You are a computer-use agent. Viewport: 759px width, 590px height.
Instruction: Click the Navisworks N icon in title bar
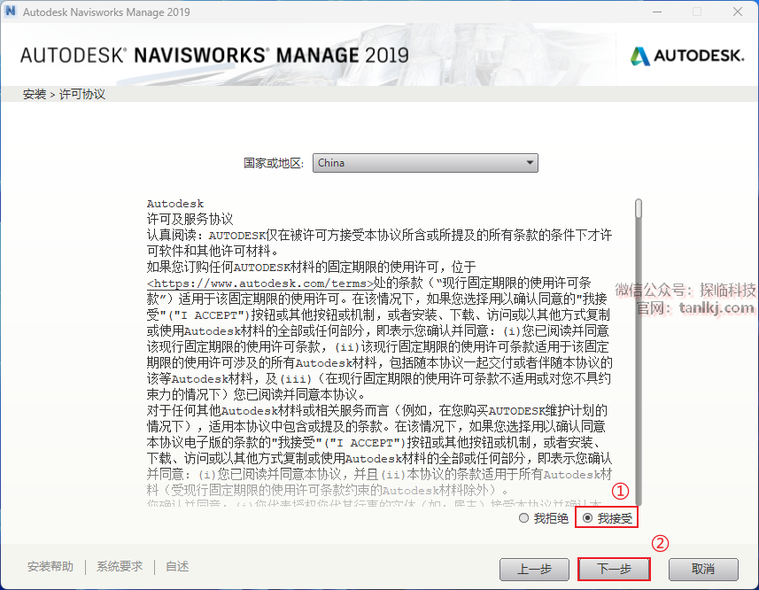(x=10, y=11)
